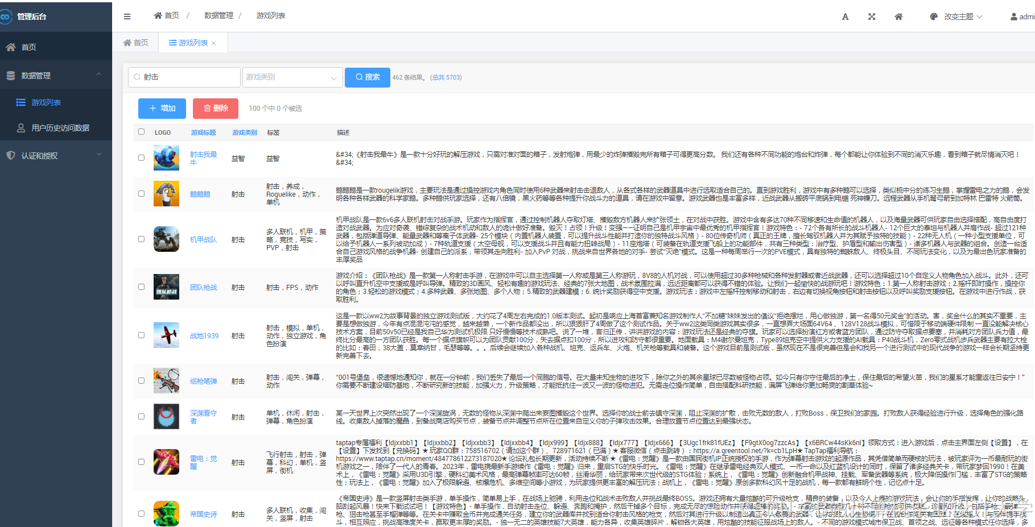This screenshot has width=1035, height=527.
Task: Click the fullscreen expand icon in top bar
Action: pyautogui.click(x=872, y=16)
